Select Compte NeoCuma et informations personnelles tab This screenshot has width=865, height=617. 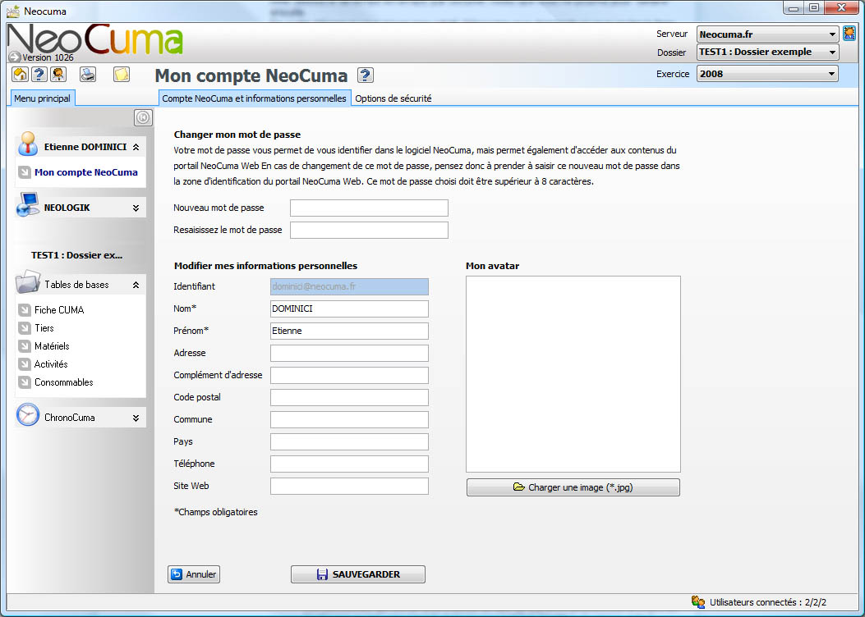(x=255, y=98)
